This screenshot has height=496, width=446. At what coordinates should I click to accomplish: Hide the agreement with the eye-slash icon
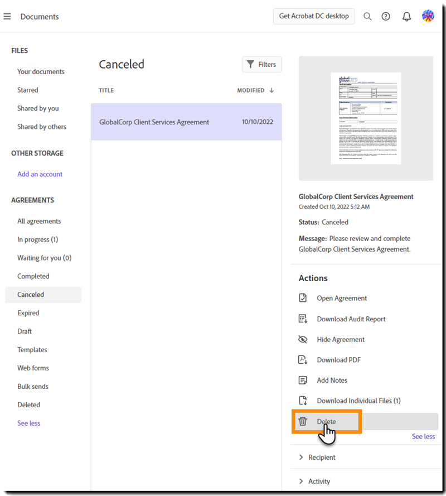tap(303, 339)
